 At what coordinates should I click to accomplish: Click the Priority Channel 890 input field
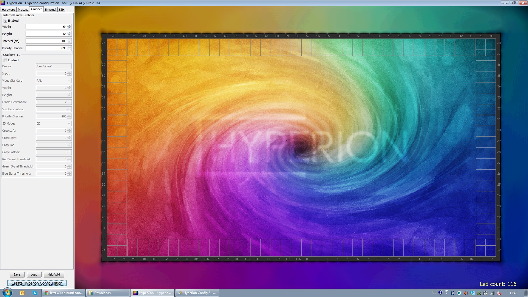pyautogui.click(x=46, y=48)
